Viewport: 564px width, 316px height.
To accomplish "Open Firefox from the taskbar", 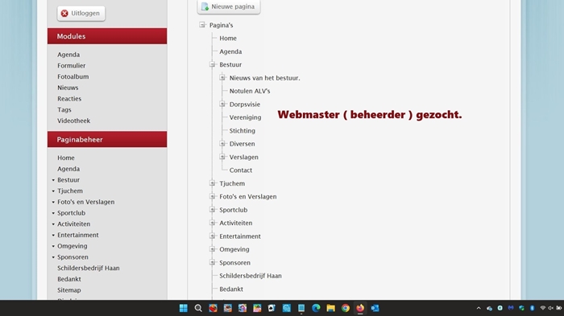I will (x=360, y=308).
